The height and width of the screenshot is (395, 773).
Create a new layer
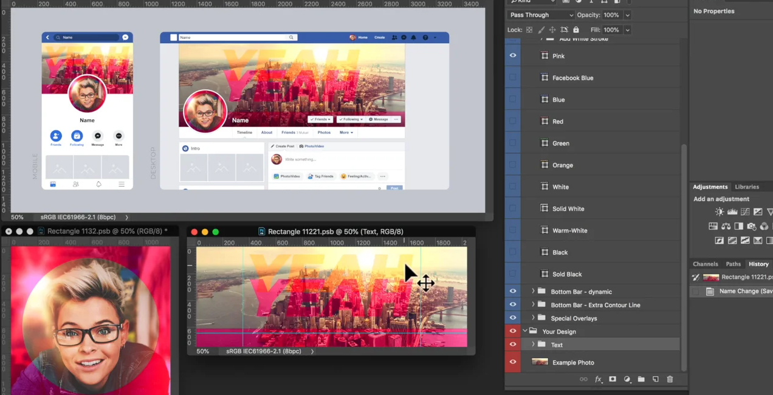tap(656, 379)
